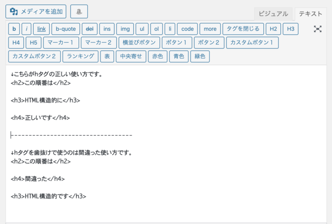
Task: Insert image with img button
Action: coord(125,29)
